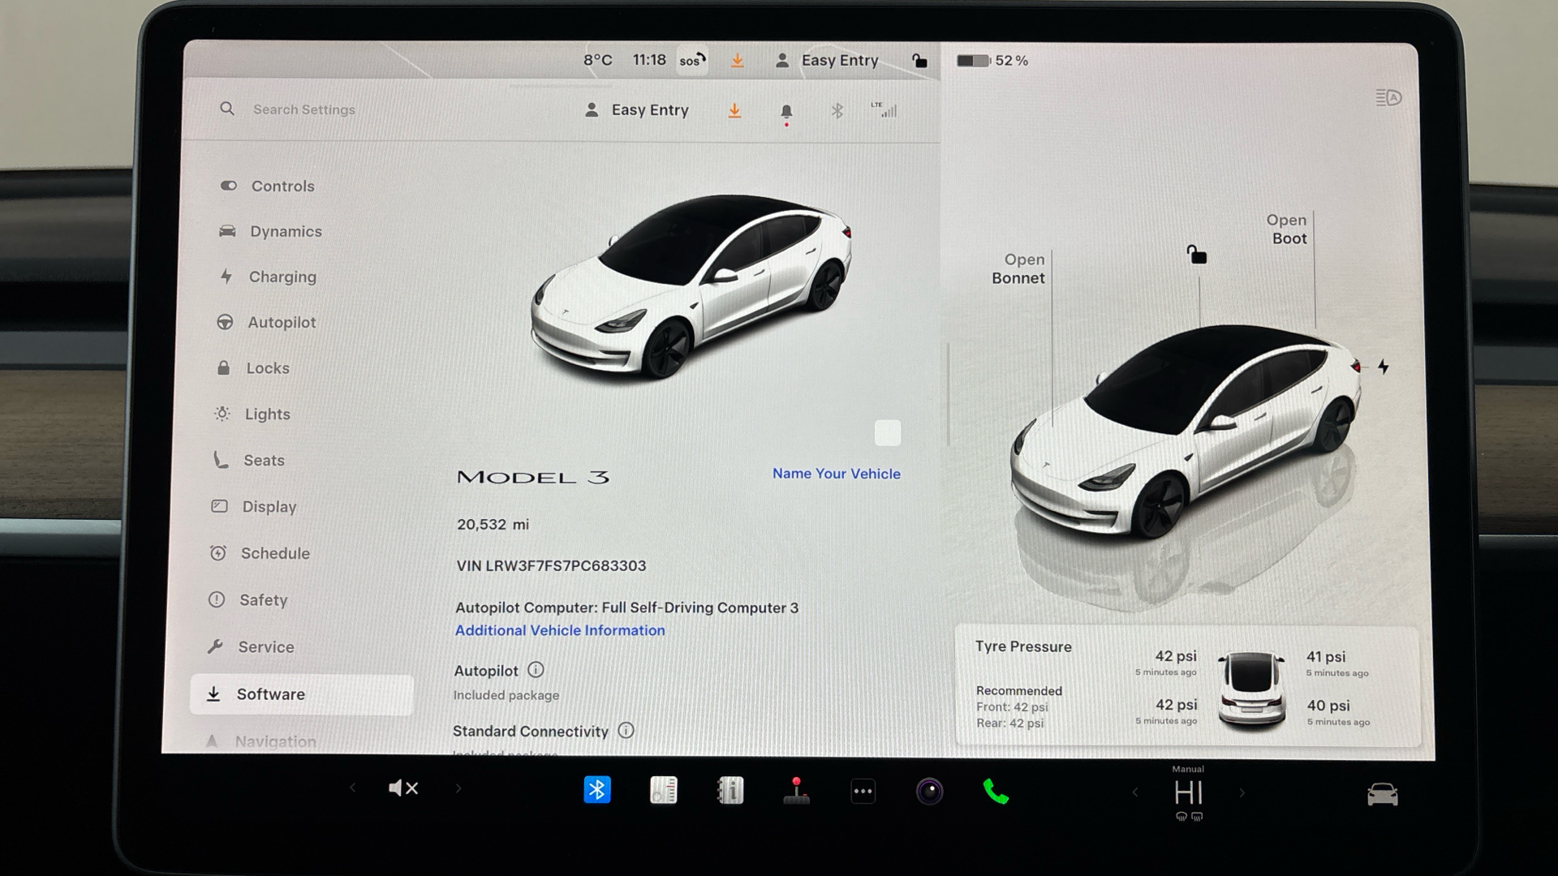Unmute the volume speaker icon
The width and height of the screenshot is (1558, 876).
[x=403, y=788]
